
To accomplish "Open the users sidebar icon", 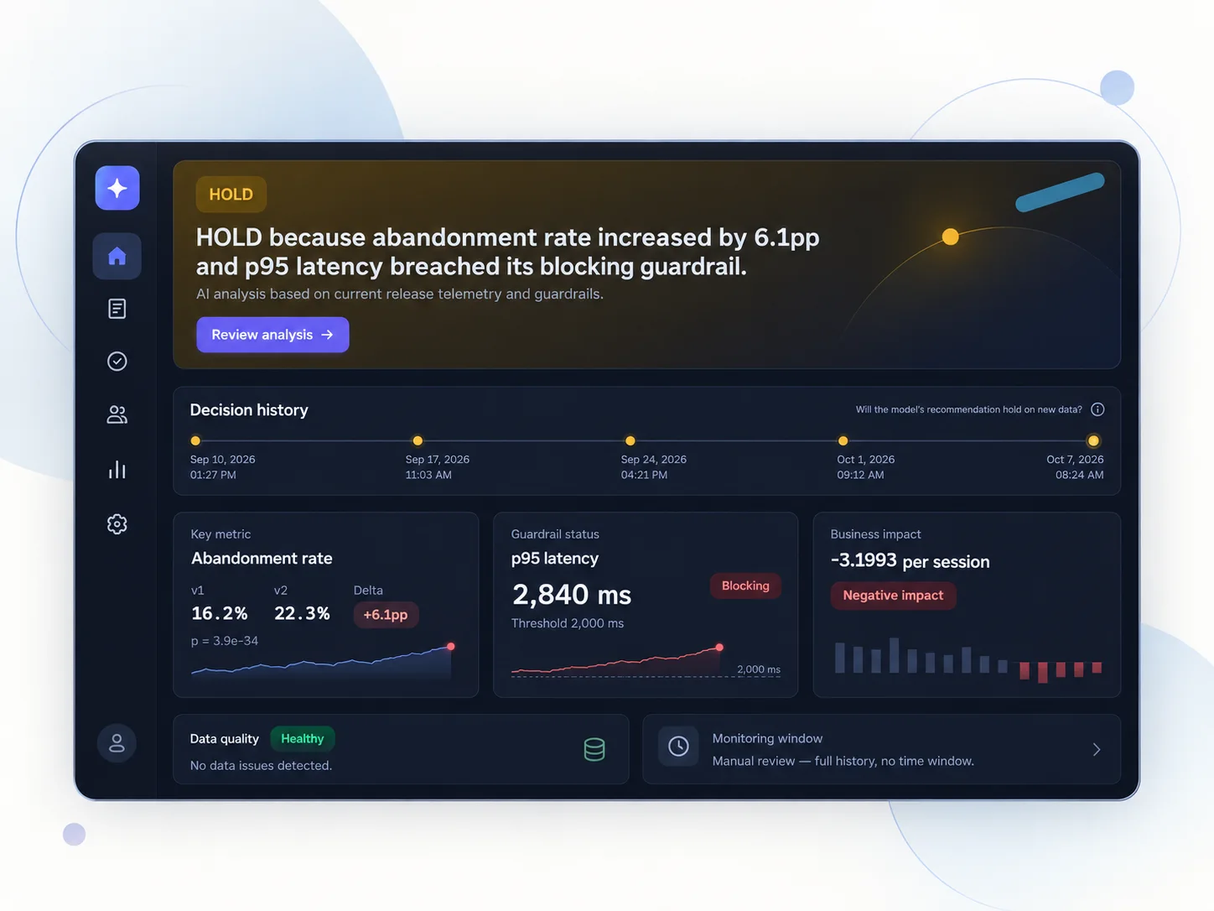I will [x=117, y=414].
